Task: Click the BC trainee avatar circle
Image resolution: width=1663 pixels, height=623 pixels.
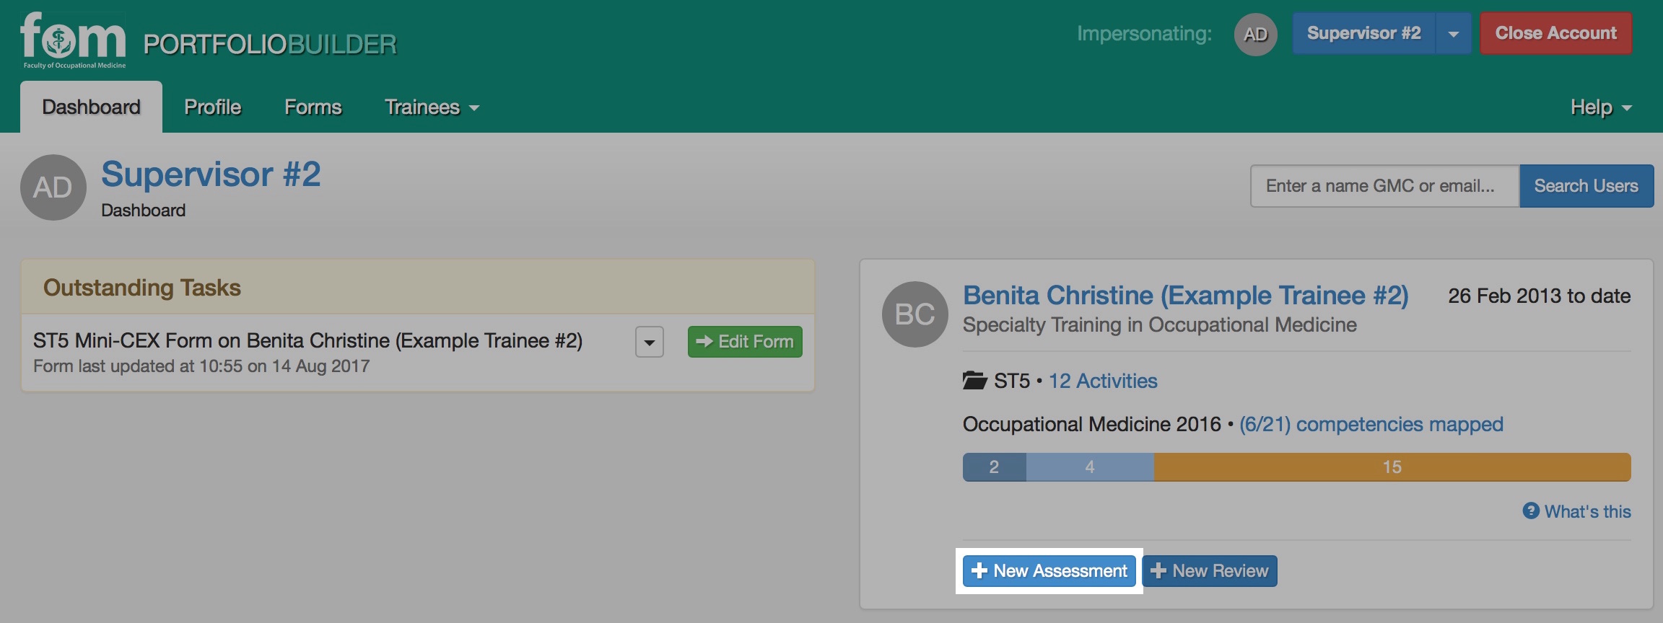Action: tap(915, 314)
